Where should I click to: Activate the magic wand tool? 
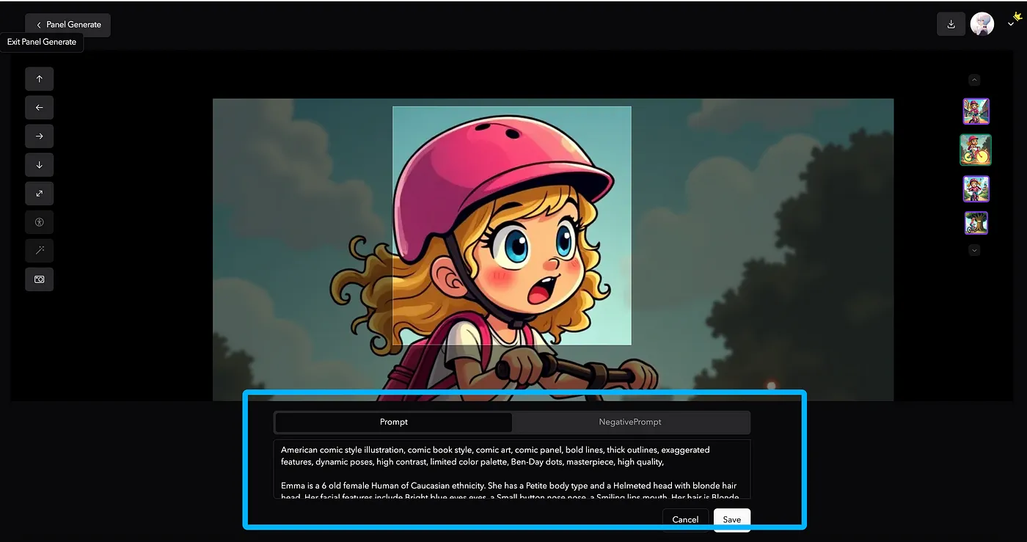tap(40, 251)
